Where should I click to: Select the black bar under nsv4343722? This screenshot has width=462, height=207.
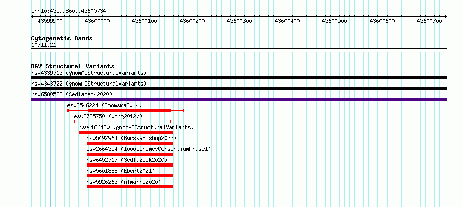[x=239, y=89]
